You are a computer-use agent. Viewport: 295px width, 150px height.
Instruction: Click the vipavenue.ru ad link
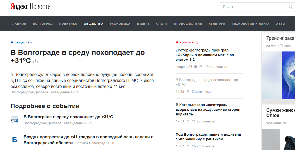pyautogui.click(x=276, y=123)
